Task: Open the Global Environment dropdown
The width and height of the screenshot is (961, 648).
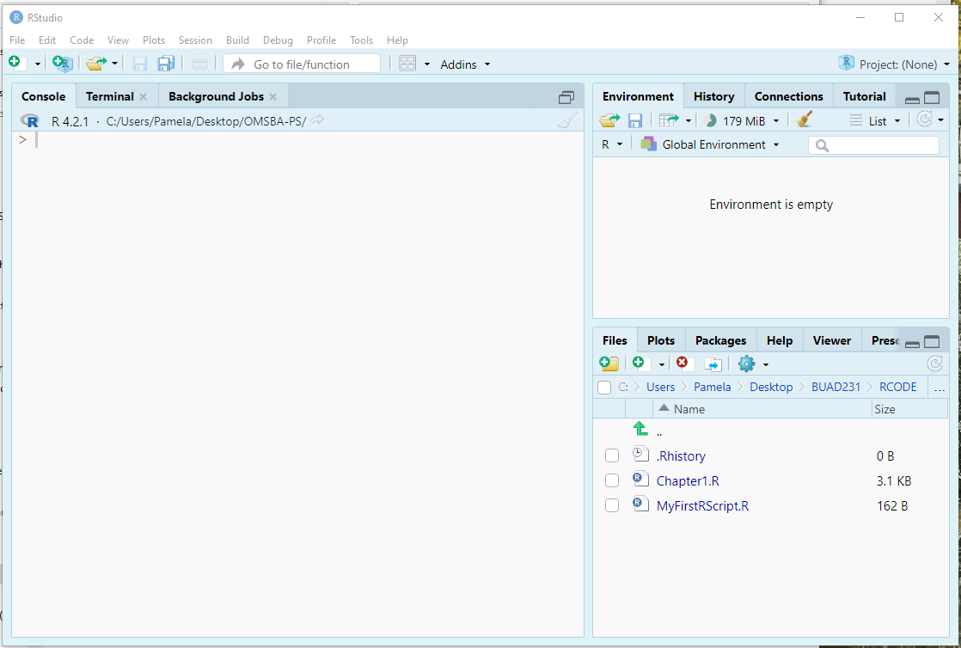Action: coord(710,144)
